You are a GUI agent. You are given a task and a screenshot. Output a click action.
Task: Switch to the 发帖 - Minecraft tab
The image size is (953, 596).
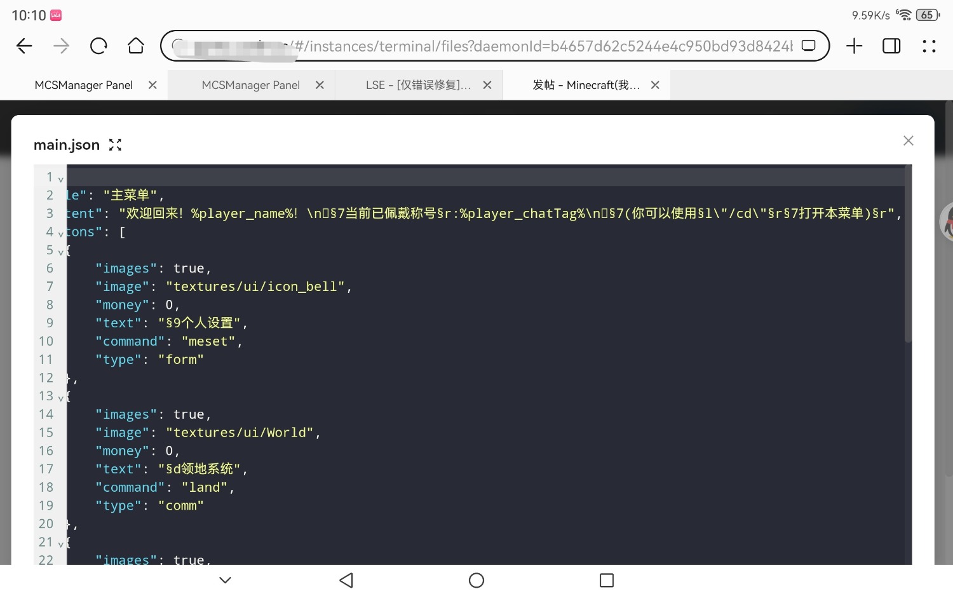586,85
